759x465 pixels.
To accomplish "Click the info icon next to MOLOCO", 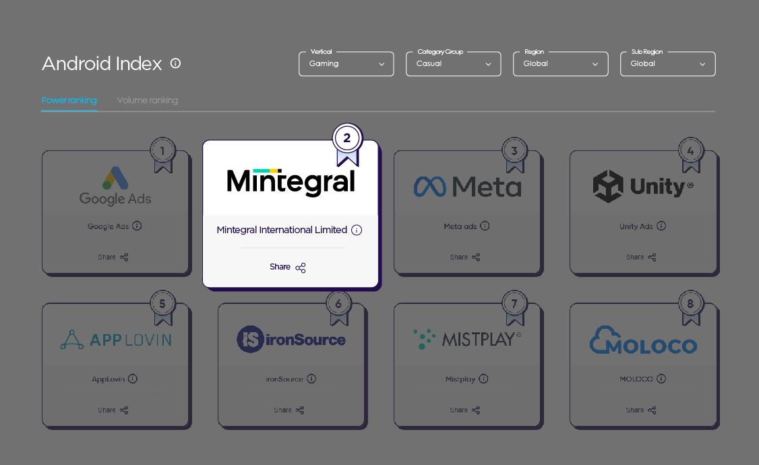I will (661, 379).
